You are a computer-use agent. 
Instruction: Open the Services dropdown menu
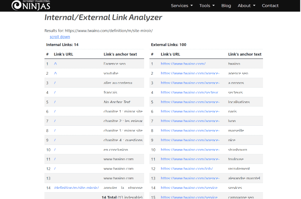coord(182,6)
